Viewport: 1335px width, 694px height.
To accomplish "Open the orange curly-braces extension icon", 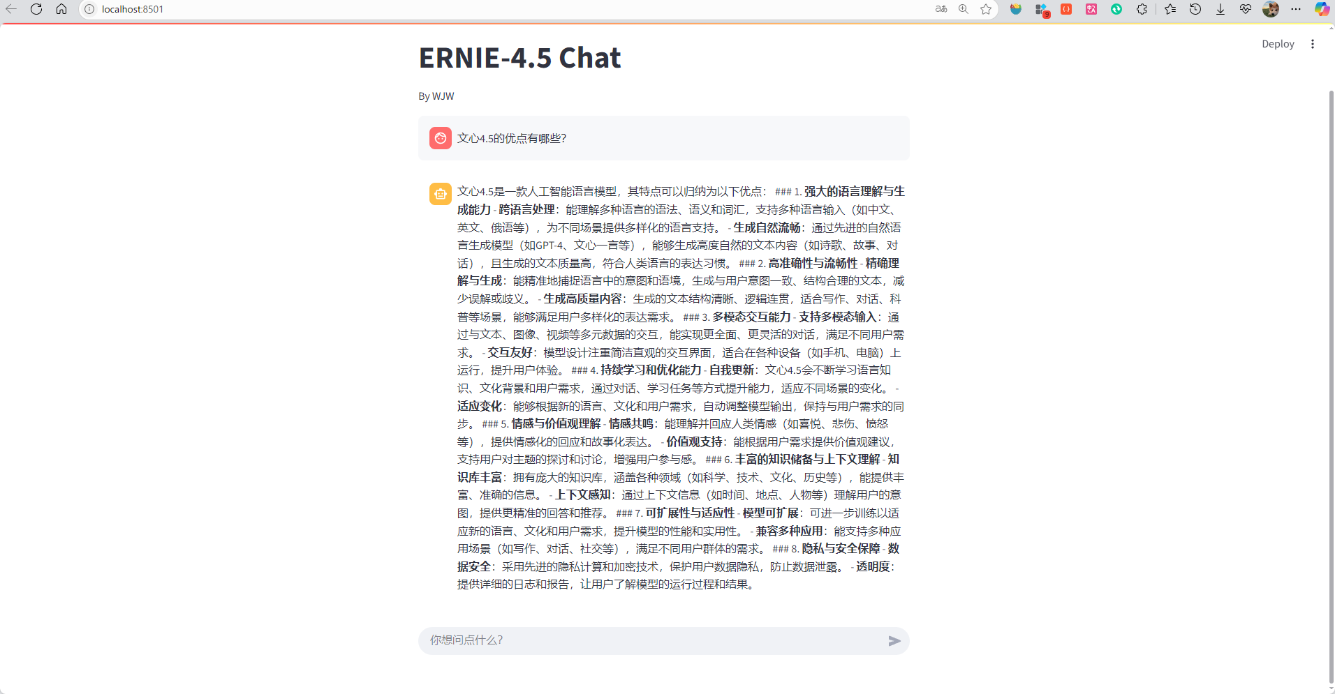I will pos(1066,9).
